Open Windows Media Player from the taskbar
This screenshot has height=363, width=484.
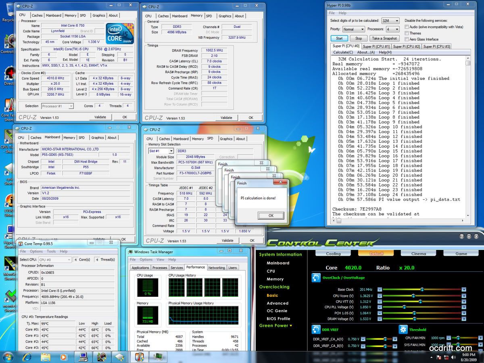[63, 357]
